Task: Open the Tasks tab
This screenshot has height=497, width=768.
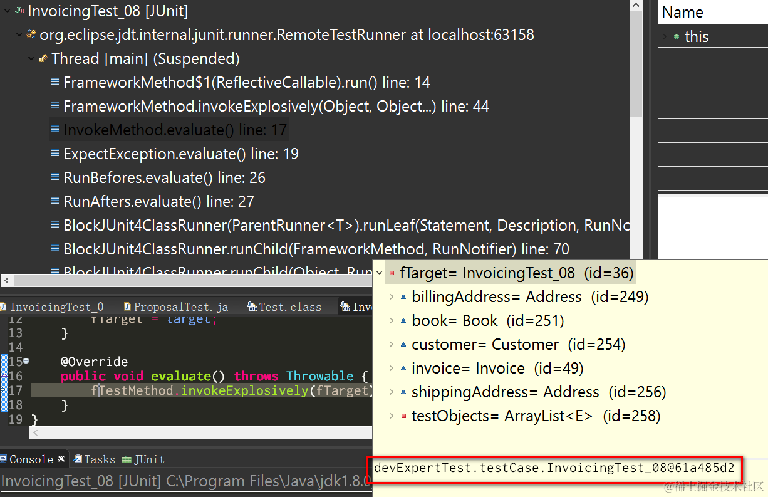Action: click(x=94, y=459)
